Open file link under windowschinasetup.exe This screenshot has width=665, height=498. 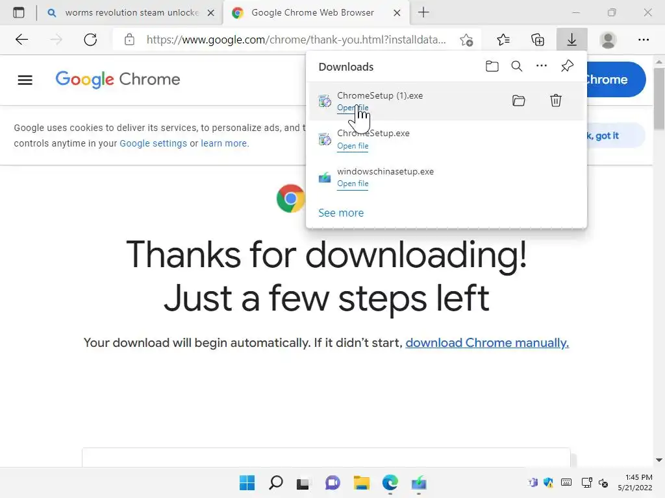point(353,184)
